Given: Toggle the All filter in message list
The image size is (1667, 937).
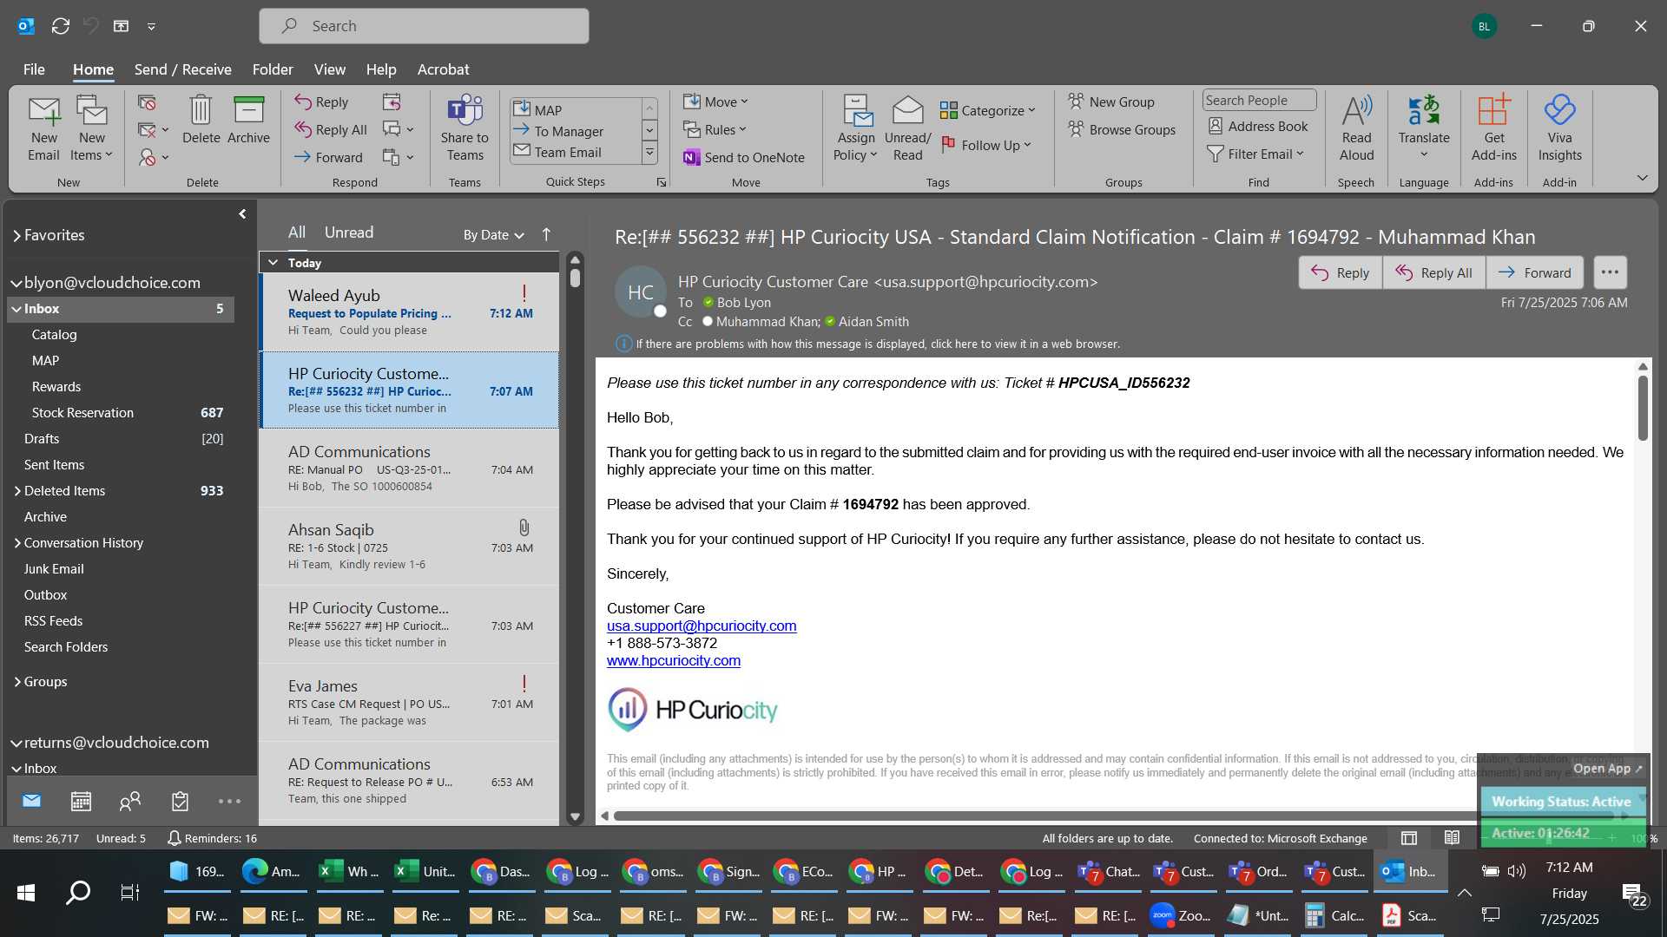Looking at the screenshot, I should tap(297, 233).
